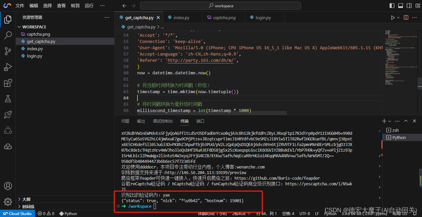The width and height of the screenshot is (422, 217).
Task: Open the 转到 menu
Action: 75,6
